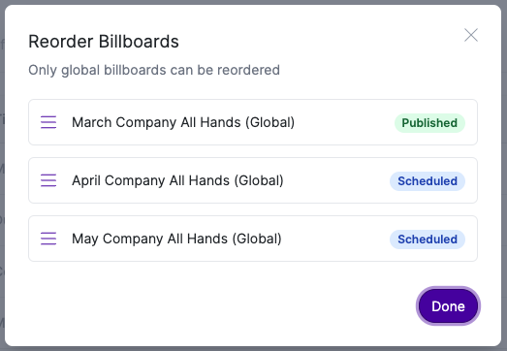Select the April Company All Hands title text
Image resolution: width=507 pixels, height=351 pixels.
point(177,180)
